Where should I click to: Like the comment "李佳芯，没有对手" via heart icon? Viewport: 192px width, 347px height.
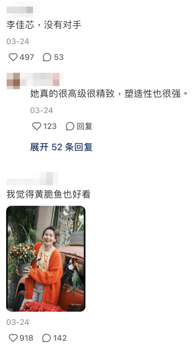click(13, 57)
